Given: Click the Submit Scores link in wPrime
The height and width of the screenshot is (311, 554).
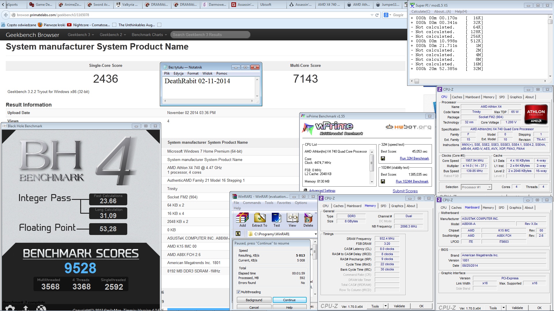Looking at the screenshot, I should point(405,191).
